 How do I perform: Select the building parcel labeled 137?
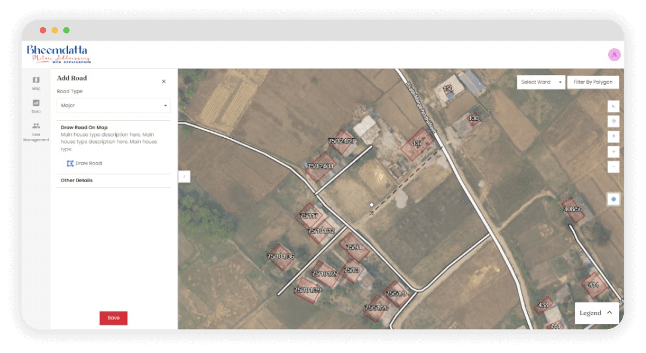click(x=418, y=145)
